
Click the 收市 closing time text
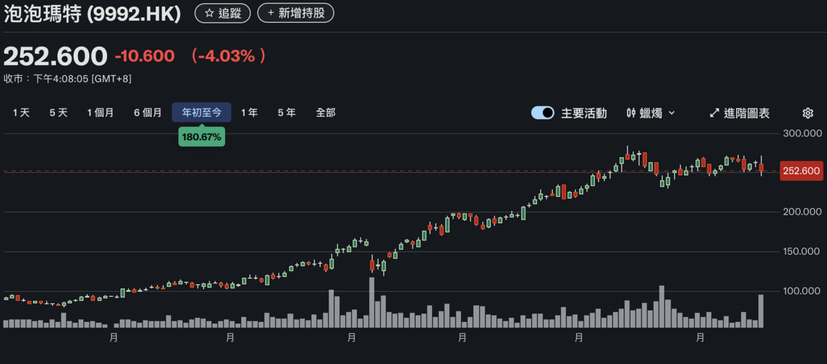click(68, 78)
